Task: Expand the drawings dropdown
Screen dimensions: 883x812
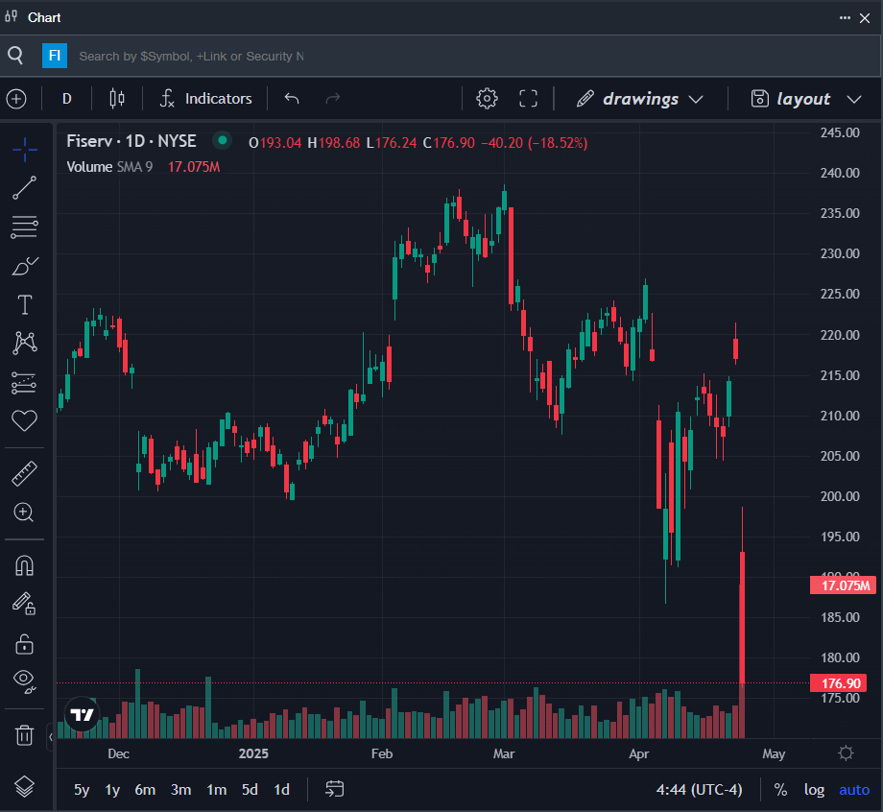Action: click(x=640, y=99)
